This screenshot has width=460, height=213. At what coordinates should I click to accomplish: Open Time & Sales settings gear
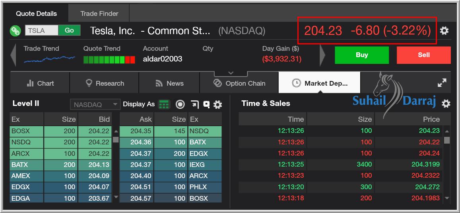click(x=446, y=104)
